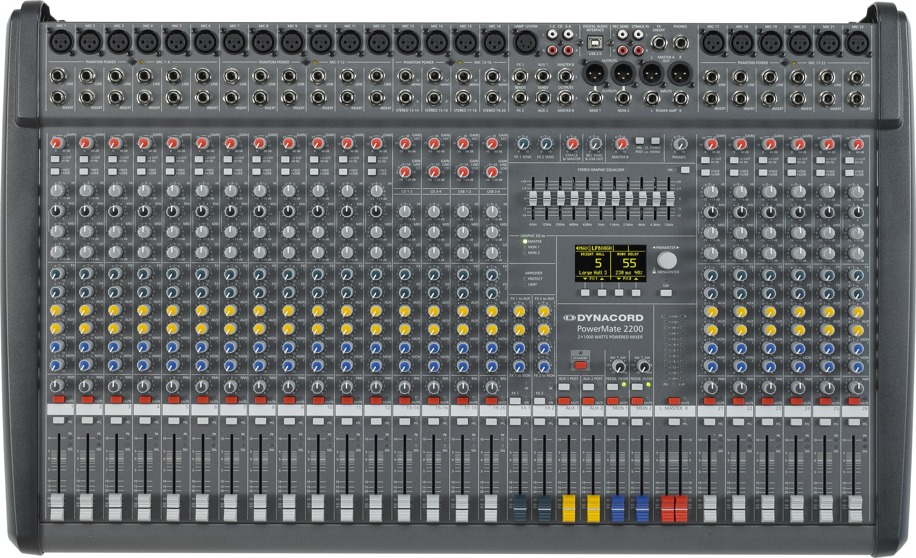This screenshot has width=916, height=558.
Task: Mute stereo channel 13-14
Action: [404, 400]
